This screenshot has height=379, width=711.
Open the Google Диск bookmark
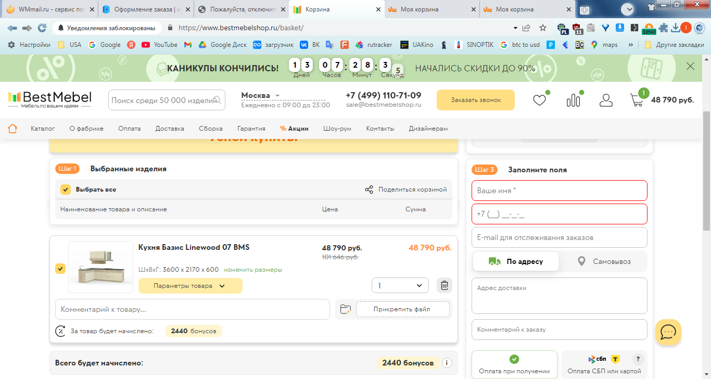click(x=222, y=45)
